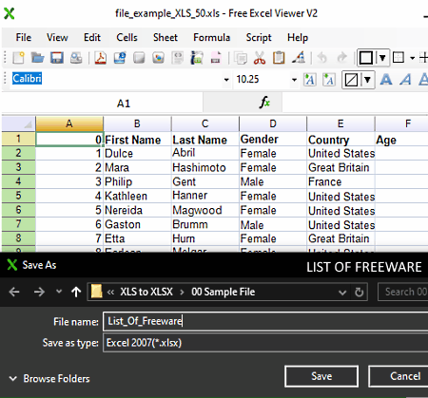Open the font size dropdown arrow

pos(294,80)
